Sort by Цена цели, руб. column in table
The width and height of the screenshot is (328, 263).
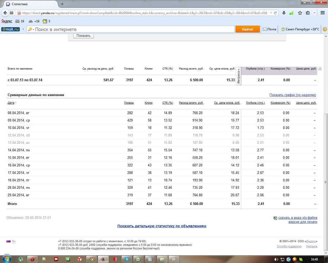click(x=306, y=103)
